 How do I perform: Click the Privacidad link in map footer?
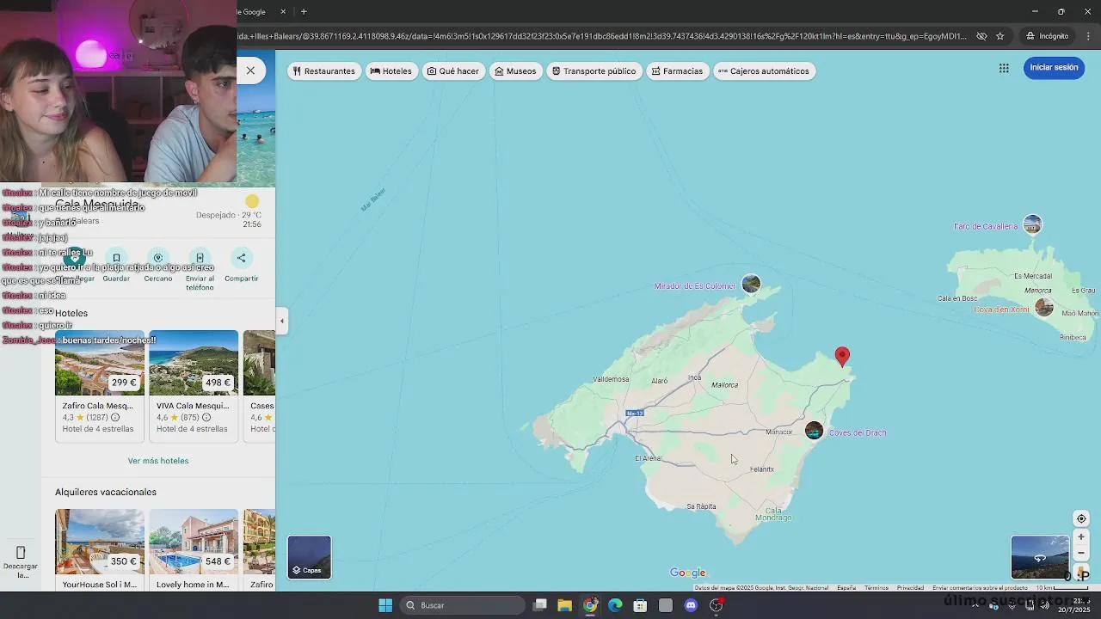pyautogui.click(x=910, y=588)
